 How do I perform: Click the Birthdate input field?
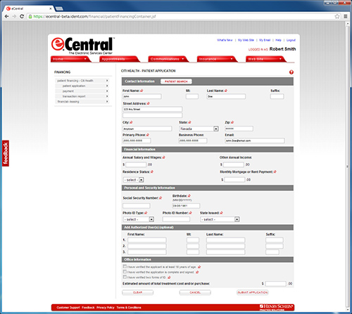coord(186,206)
